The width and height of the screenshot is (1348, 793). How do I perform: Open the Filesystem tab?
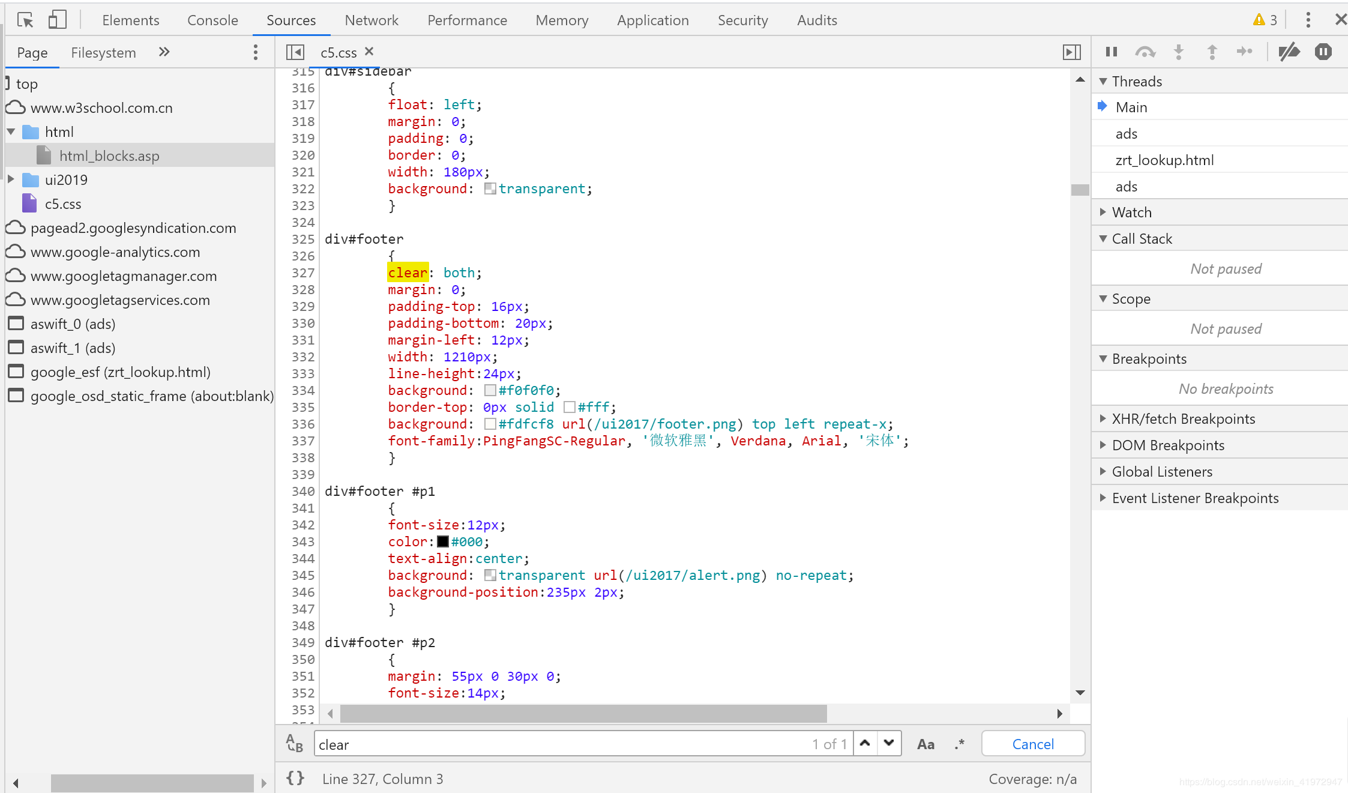tap(103, 53)
